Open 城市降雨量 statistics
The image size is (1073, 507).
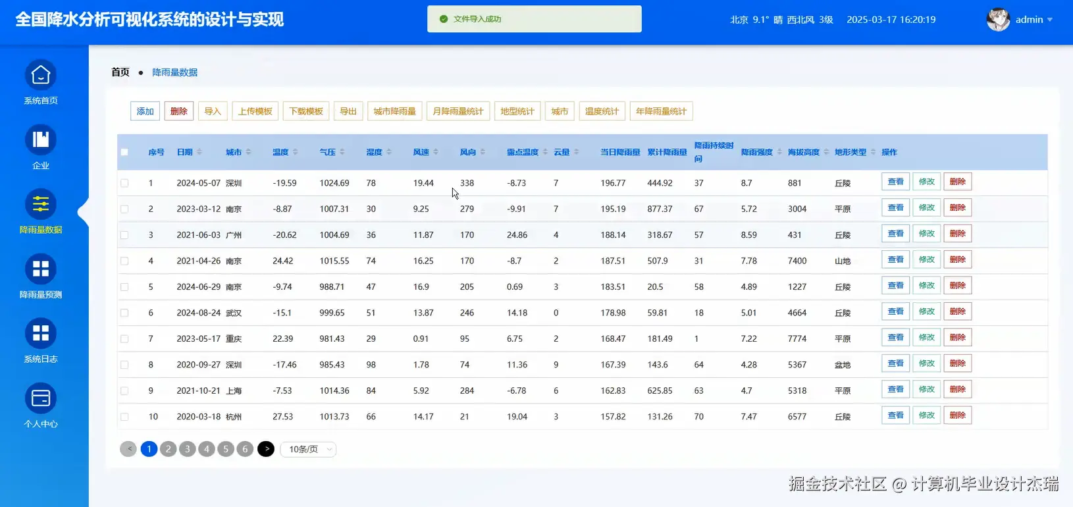395,111
